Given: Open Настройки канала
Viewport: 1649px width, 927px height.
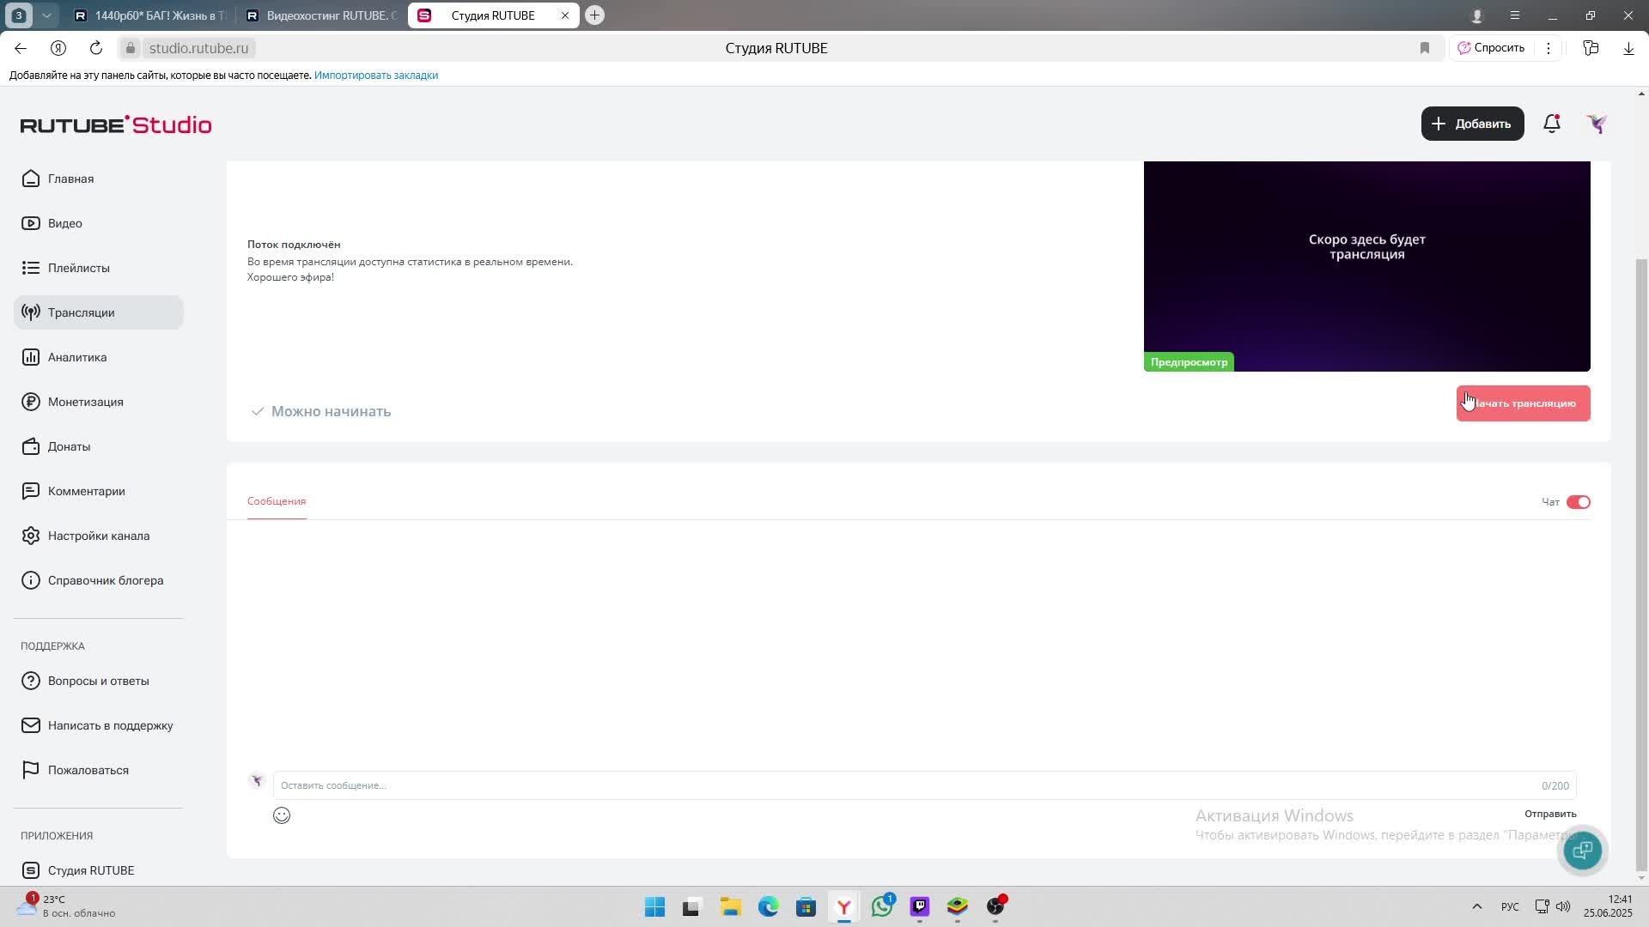Looking at the screenshot, I should pos(99,536).
